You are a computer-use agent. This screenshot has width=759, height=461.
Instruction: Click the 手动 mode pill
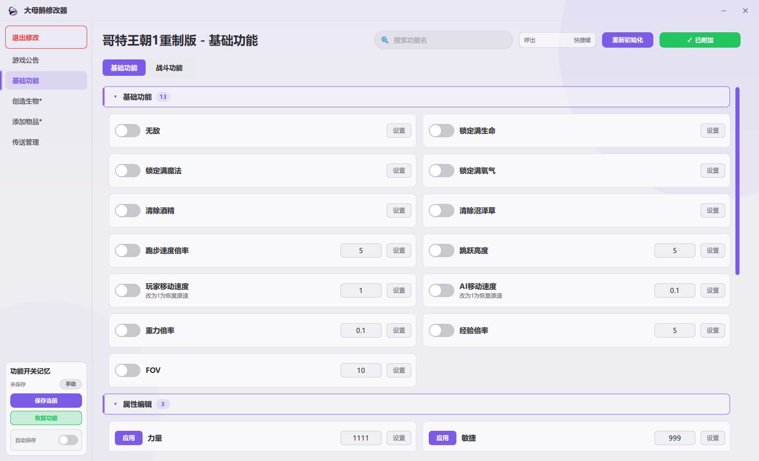pos(71,384)
